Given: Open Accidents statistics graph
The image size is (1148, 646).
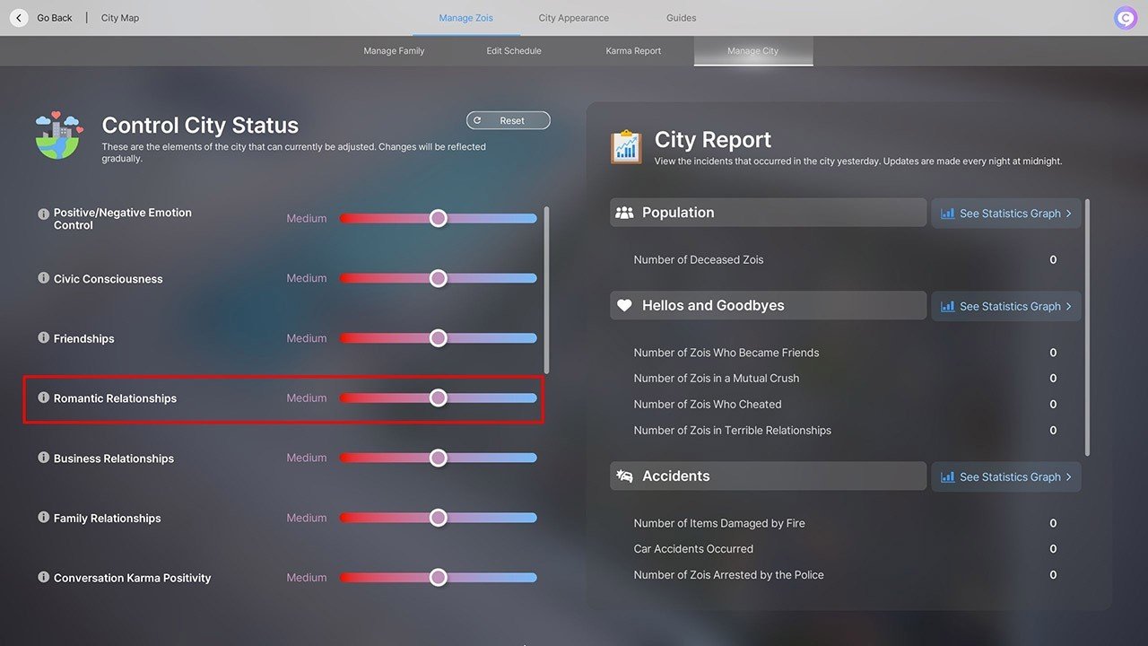Looking at the screenshot, I should point(1005,476).
